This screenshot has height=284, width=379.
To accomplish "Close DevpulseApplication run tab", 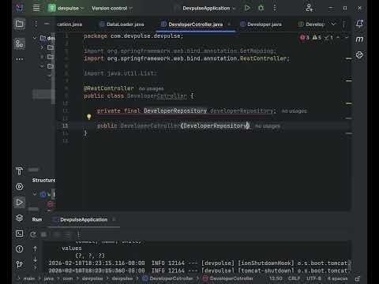I will pyautogui.click(x=114, y=219).
